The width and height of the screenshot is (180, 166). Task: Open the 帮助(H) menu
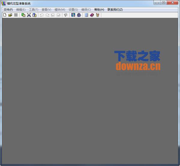point(99,10)
